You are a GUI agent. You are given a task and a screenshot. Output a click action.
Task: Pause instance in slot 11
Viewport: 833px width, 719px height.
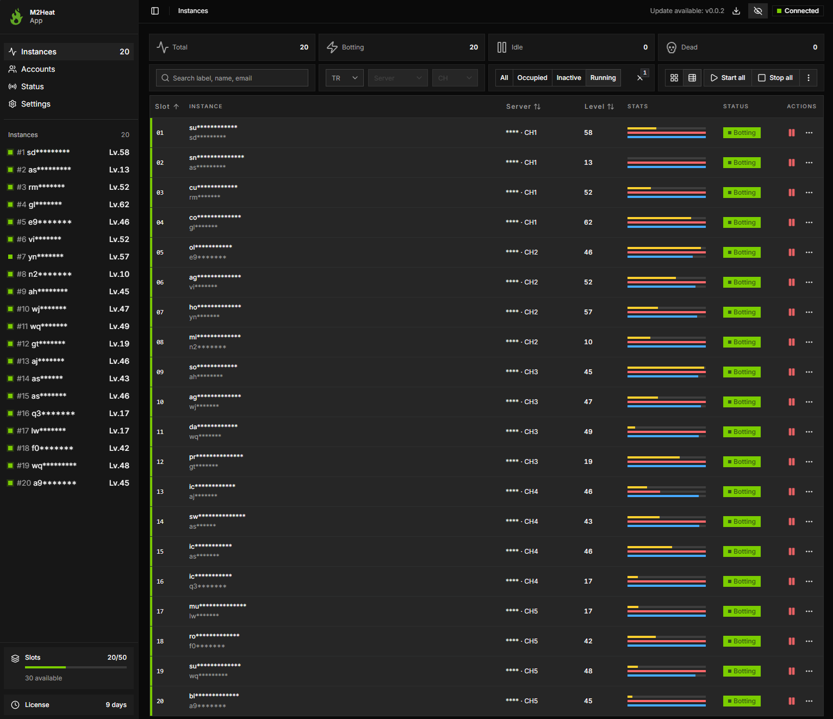tap(792, 432)
